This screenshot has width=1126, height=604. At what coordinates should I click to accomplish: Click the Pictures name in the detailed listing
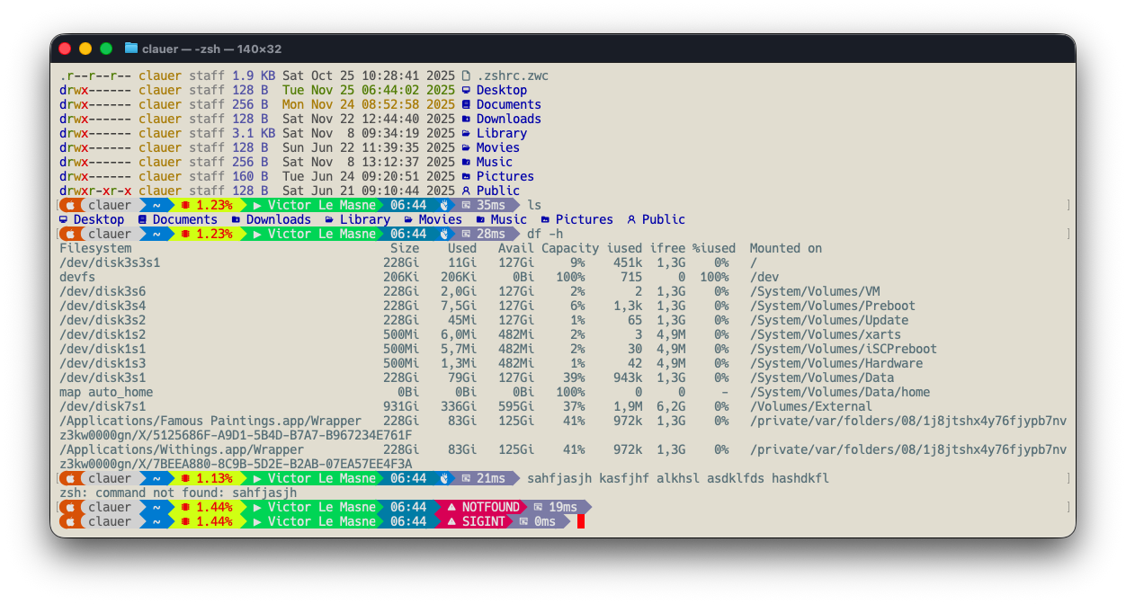505,177
